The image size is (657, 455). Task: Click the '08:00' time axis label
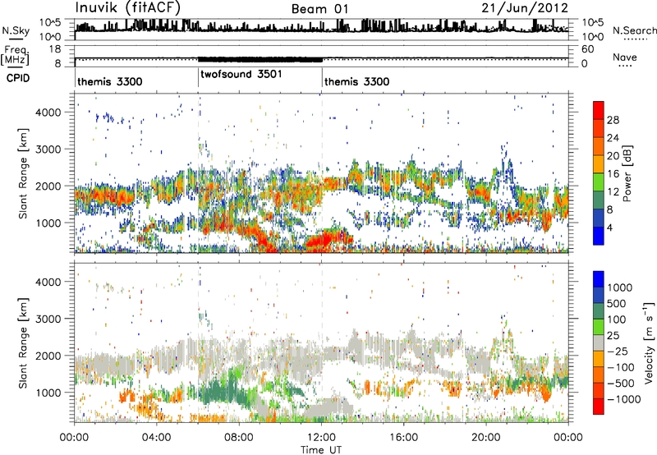point(238,438)
